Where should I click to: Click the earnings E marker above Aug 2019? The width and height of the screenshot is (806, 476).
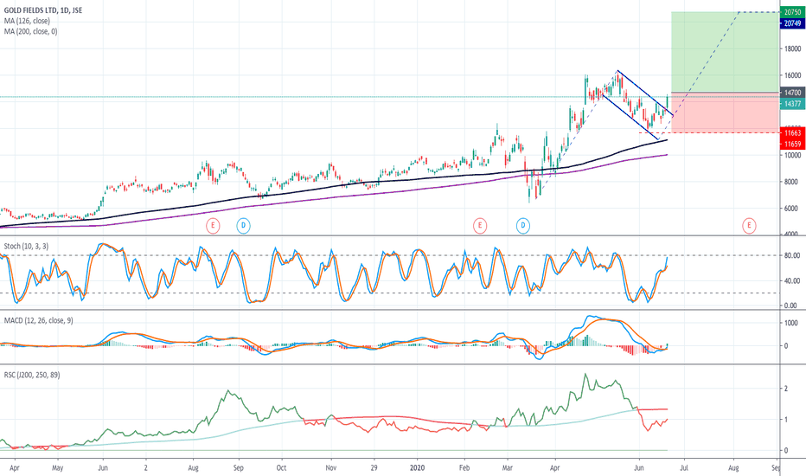click(x=213, y=225)
